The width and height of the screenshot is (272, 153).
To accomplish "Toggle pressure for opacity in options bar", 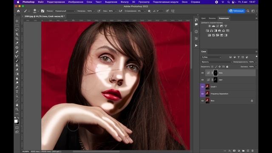I will 99,11.
